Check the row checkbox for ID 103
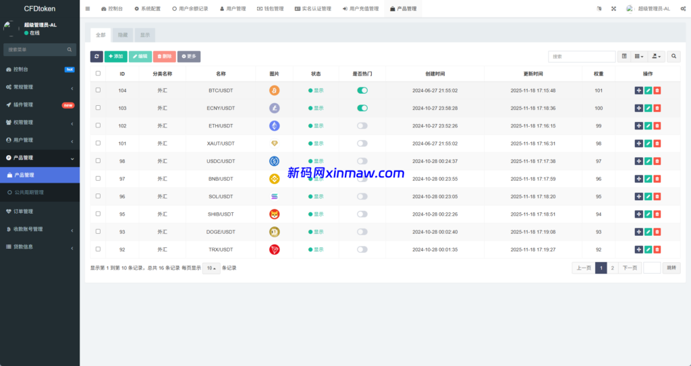 [98, 107]
